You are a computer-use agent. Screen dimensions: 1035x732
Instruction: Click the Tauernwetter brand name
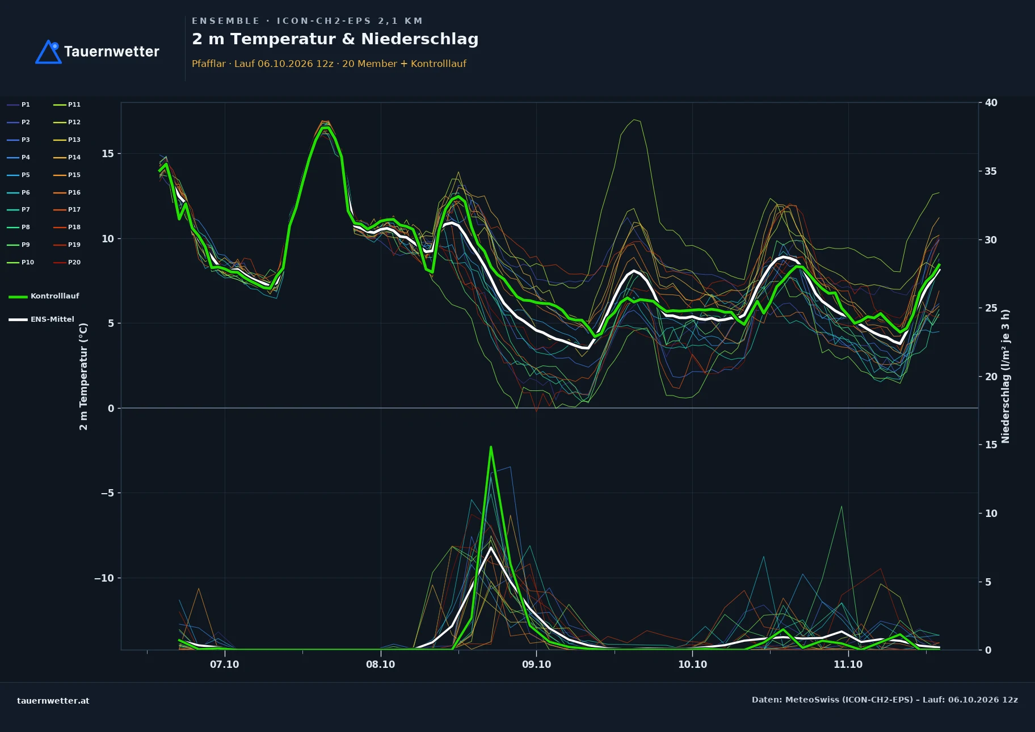pyautogui.click(x=111, y=52)
